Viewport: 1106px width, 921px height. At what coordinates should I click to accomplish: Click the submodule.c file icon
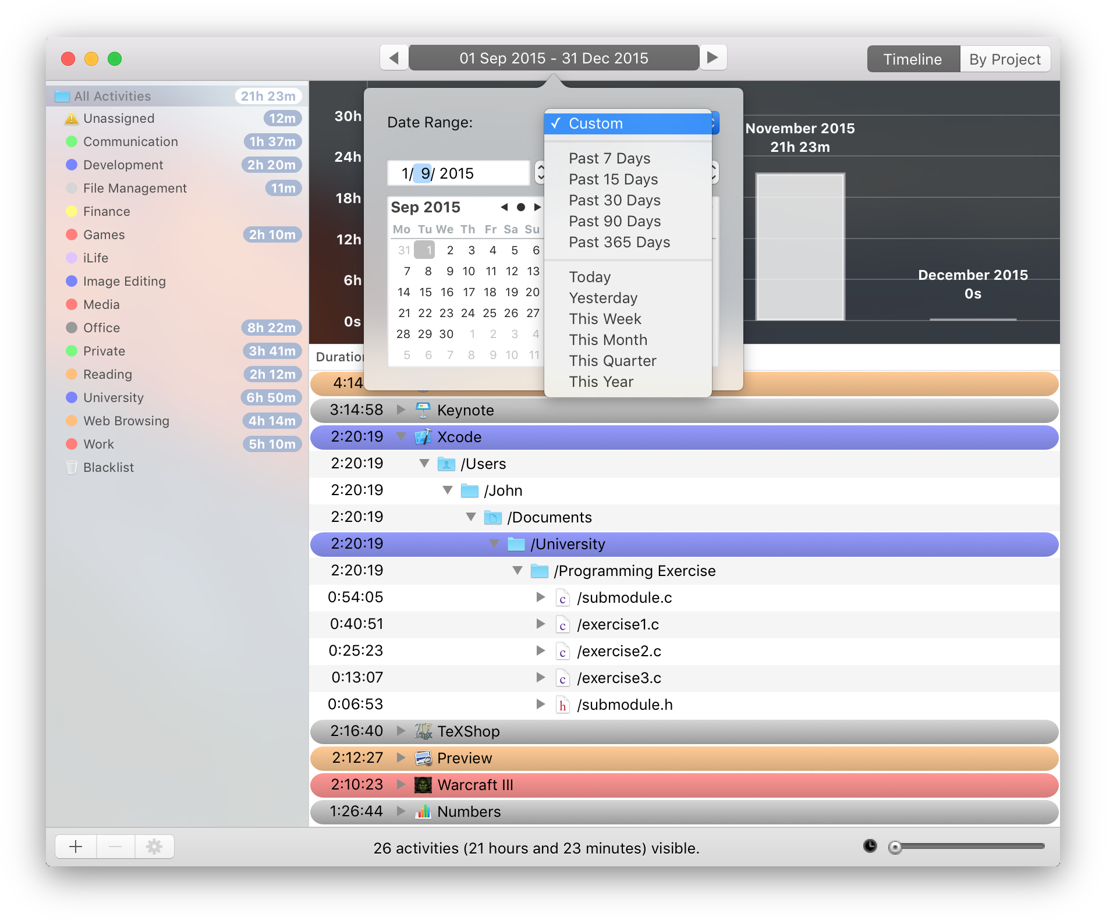(x=562, y=598)
